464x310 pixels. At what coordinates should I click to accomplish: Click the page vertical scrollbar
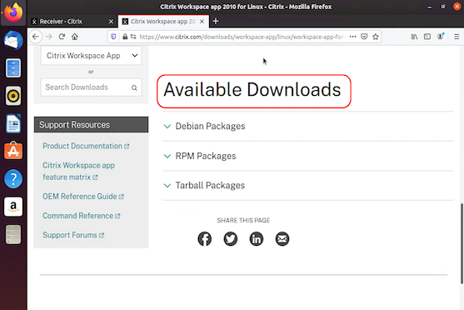click(462, 243)
